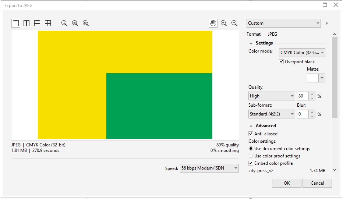Viewport: 343px width, 199px height.
Task: Switch to side-by-side vertical split preview
Action: pyautogui.click(x=26, y=23)
